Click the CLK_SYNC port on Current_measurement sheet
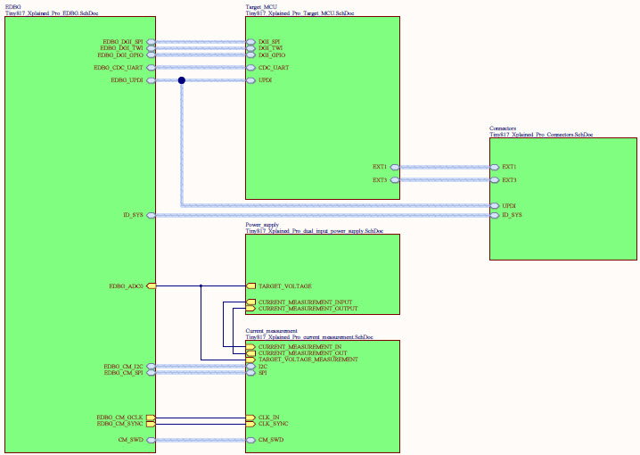This screenshot has width=640, height=455. tap(251, 424)
